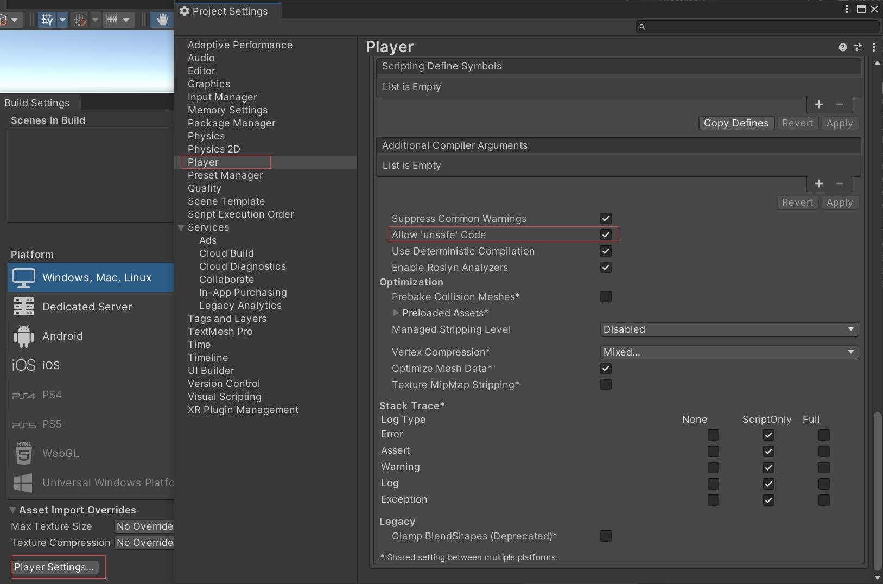Toggle Optimize Mesh Data checkbox
883x584 pixels.
click(x=606, y=368)
